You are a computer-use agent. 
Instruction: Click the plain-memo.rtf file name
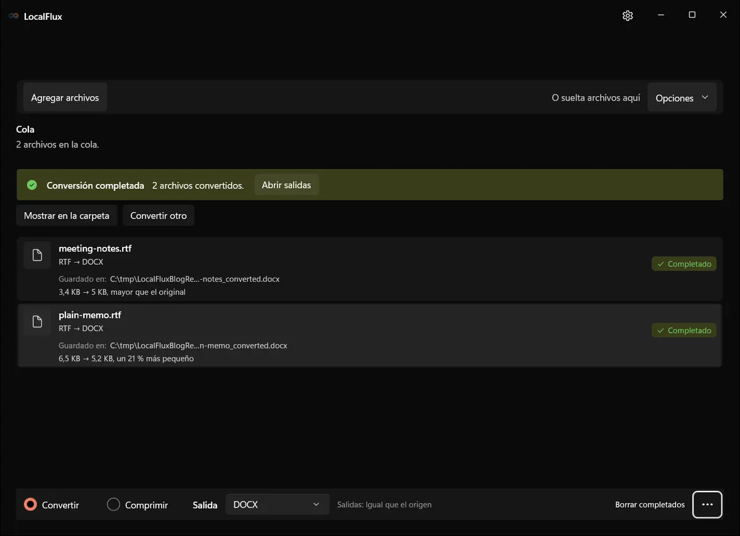[x=90, y=315]
